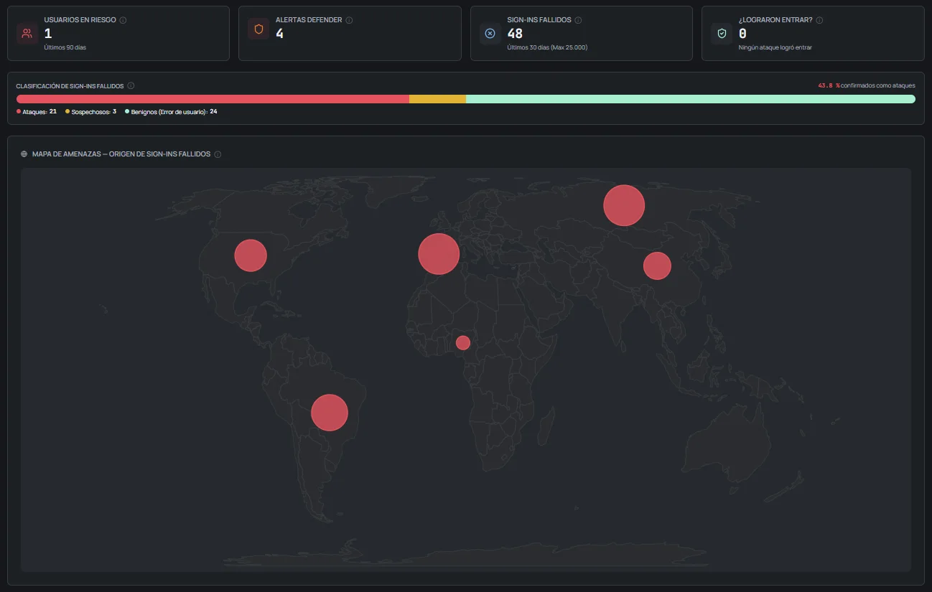Click the threat bubble over Brazil
This screenshot has height=592, width=932.
point(329,413)
